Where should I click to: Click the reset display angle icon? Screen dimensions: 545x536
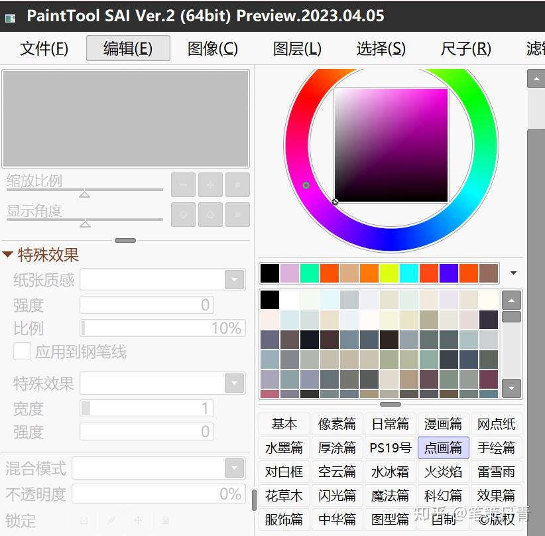click(x=237, y=215)
